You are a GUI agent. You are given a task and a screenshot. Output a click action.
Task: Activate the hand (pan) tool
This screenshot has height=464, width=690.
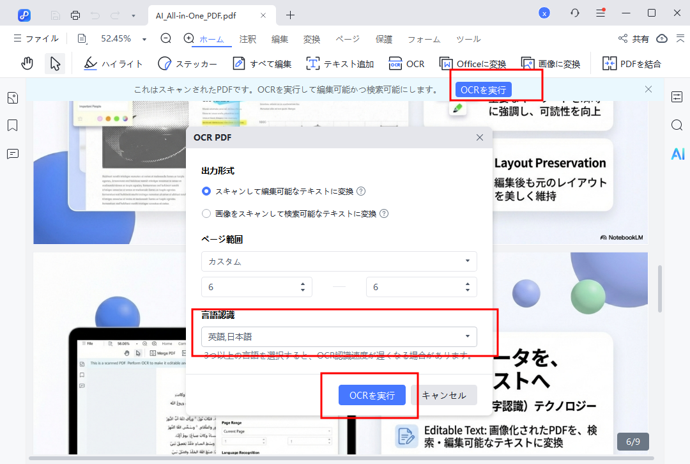[28, 63]
